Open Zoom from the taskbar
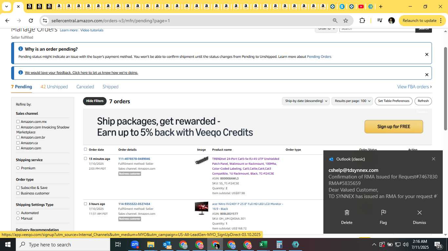This screenshot has height=251, width=448. point(135,244)
